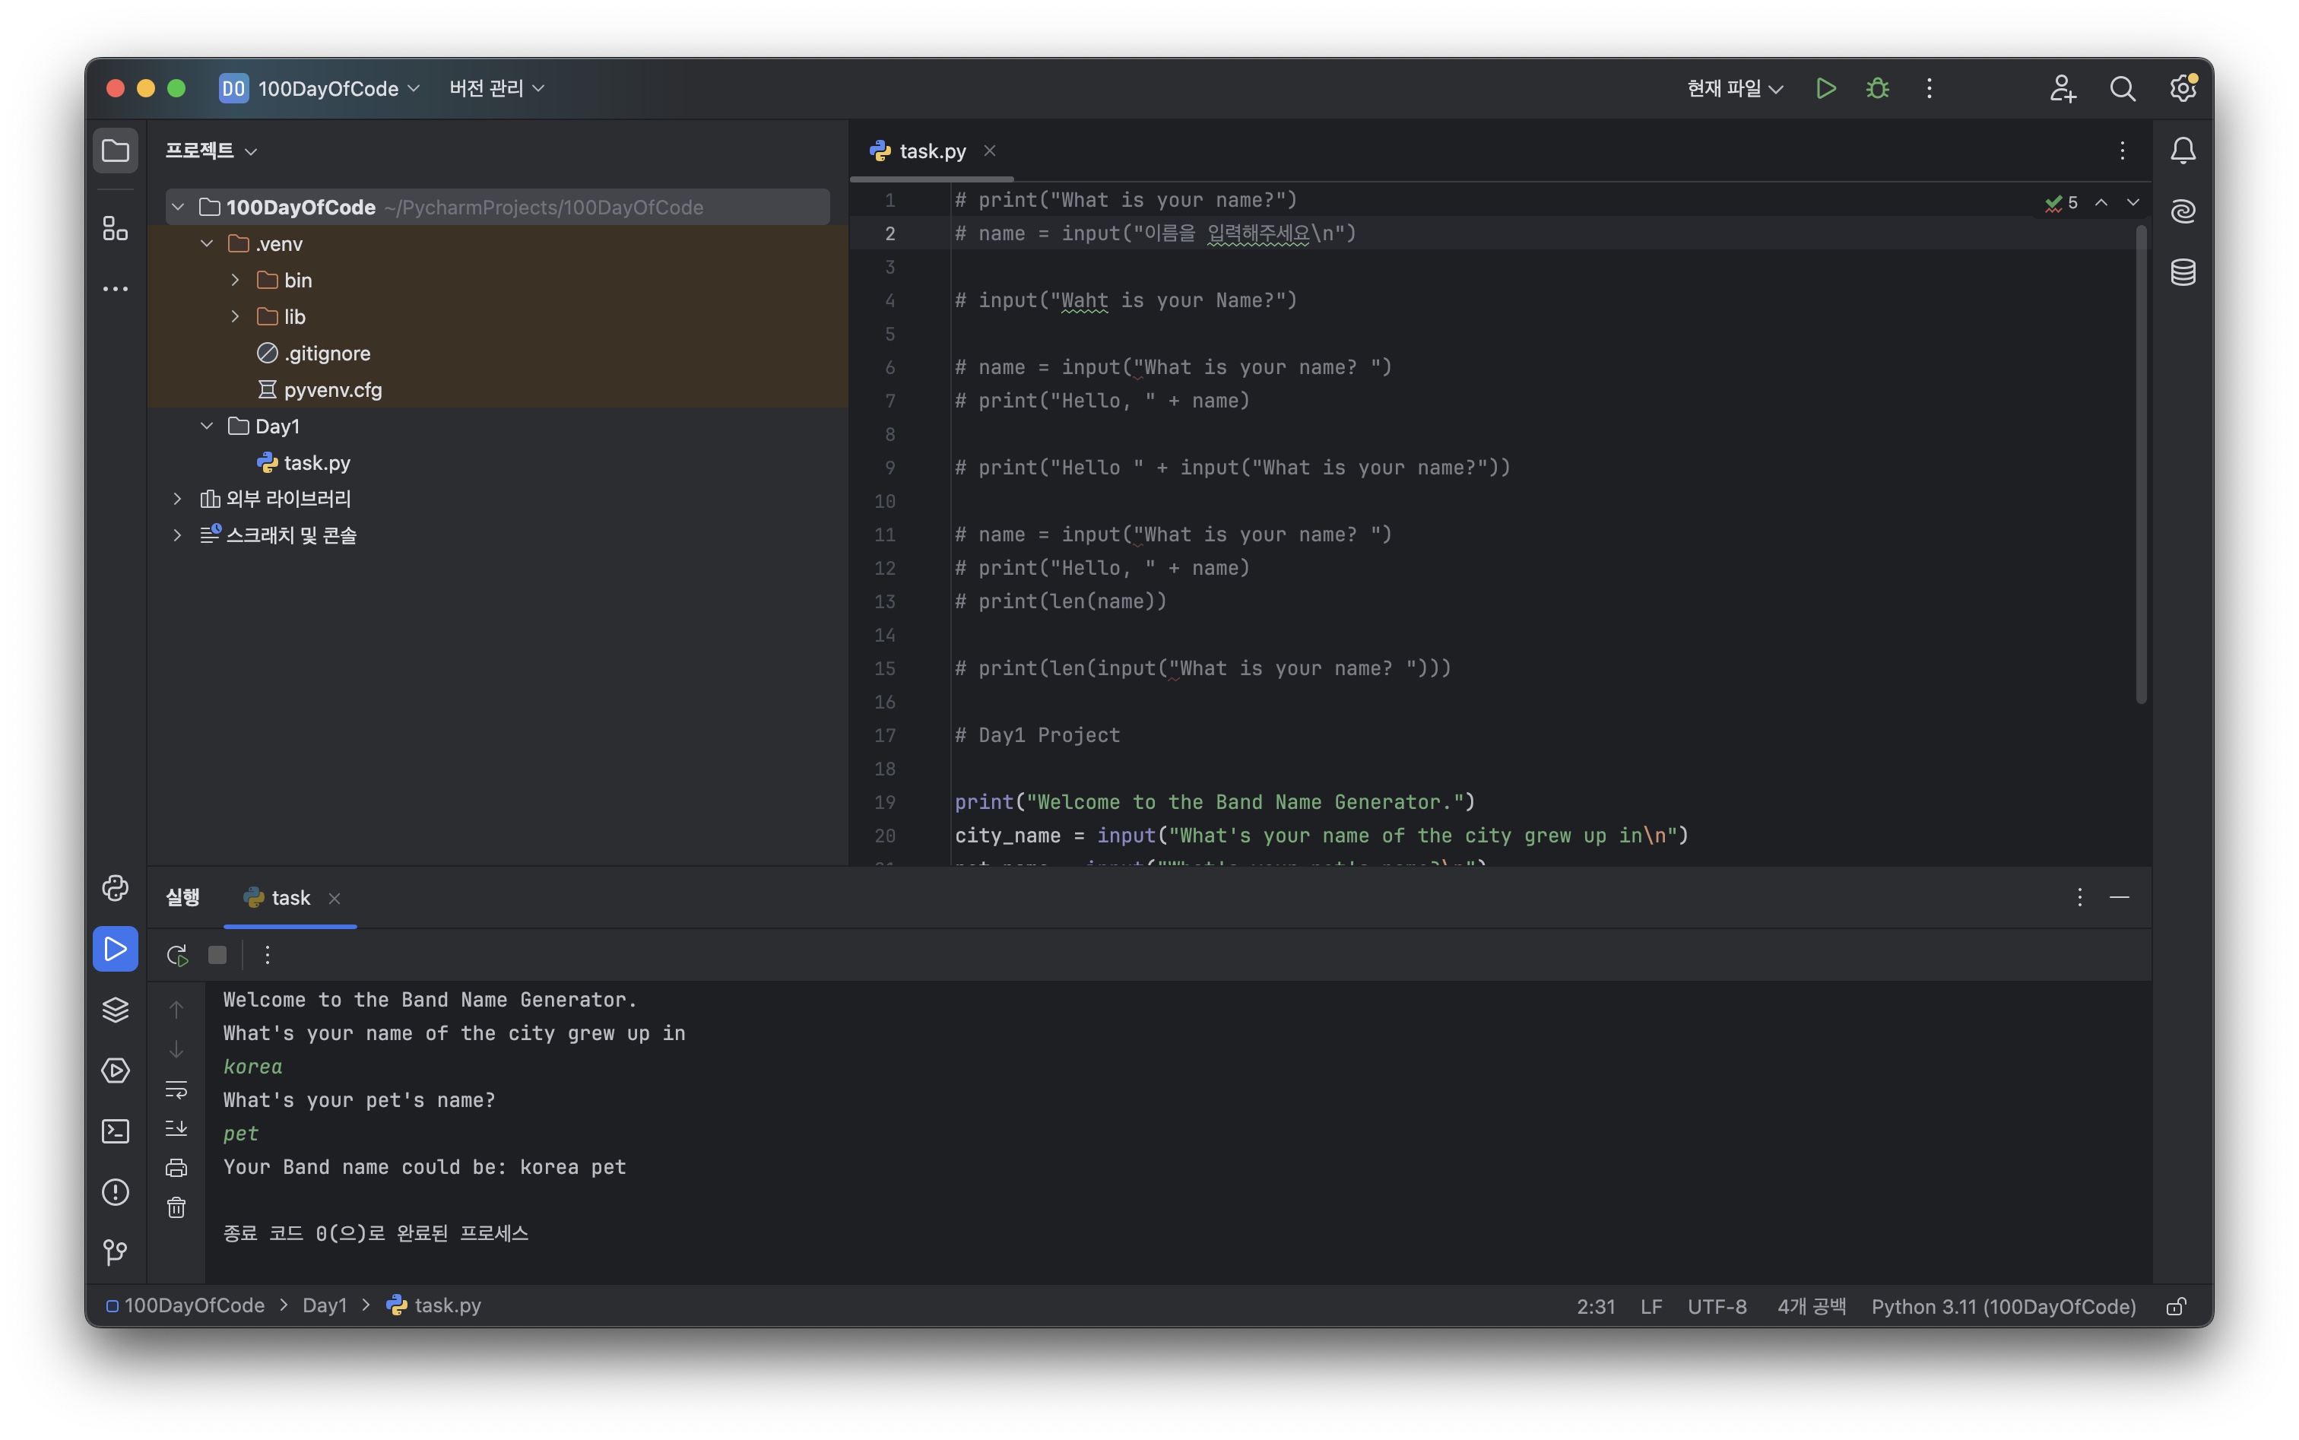This screenshot has width=2299, height=1440.
Task: Select the task.py editor tab
Action: pyautogui.click(x=931, y=151)
